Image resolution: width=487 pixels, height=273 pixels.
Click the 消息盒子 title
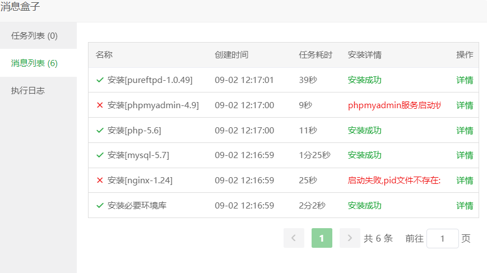click(20, 6)
